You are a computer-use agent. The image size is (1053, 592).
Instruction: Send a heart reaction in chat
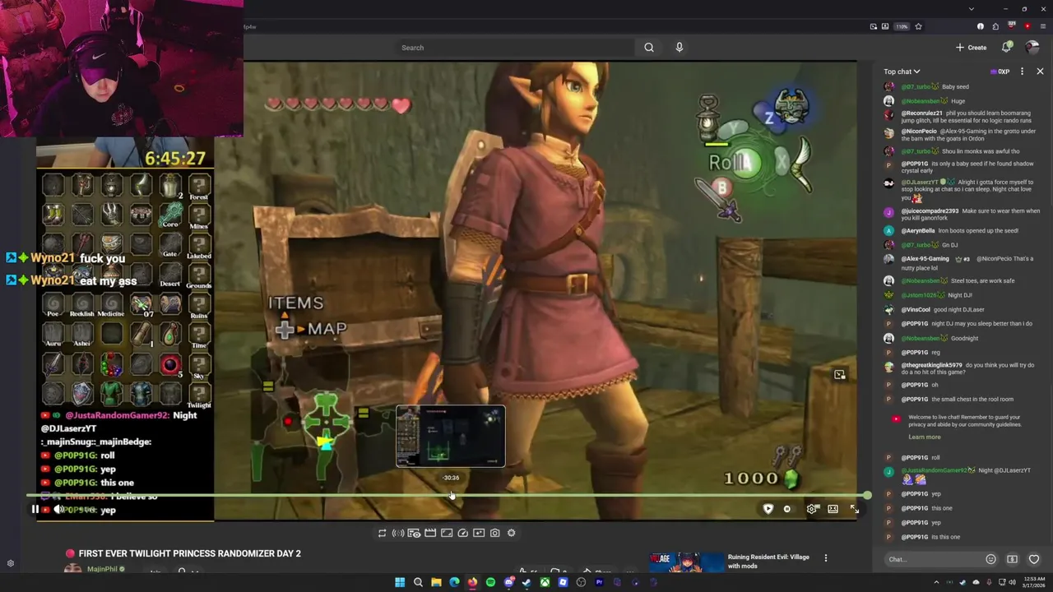click(1034, 559)
